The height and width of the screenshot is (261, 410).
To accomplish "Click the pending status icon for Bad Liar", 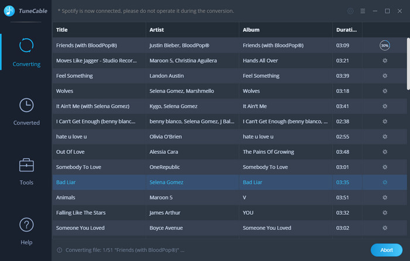I will click(385, 183).
